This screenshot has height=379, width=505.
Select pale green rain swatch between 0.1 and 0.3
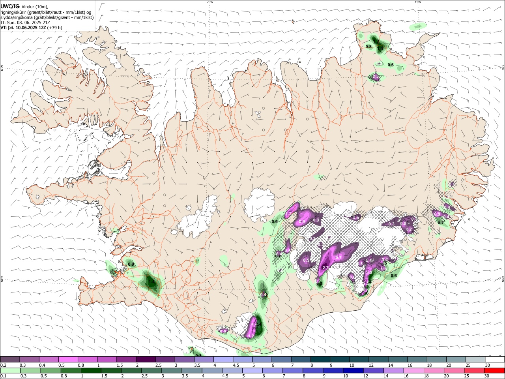click(x=10, y=370)
